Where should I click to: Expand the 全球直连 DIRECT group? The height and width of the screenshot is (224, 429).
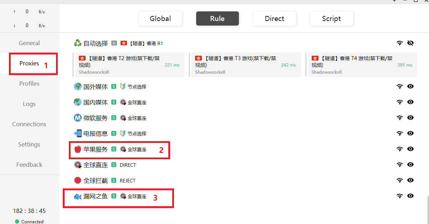(x=96, y=165)
